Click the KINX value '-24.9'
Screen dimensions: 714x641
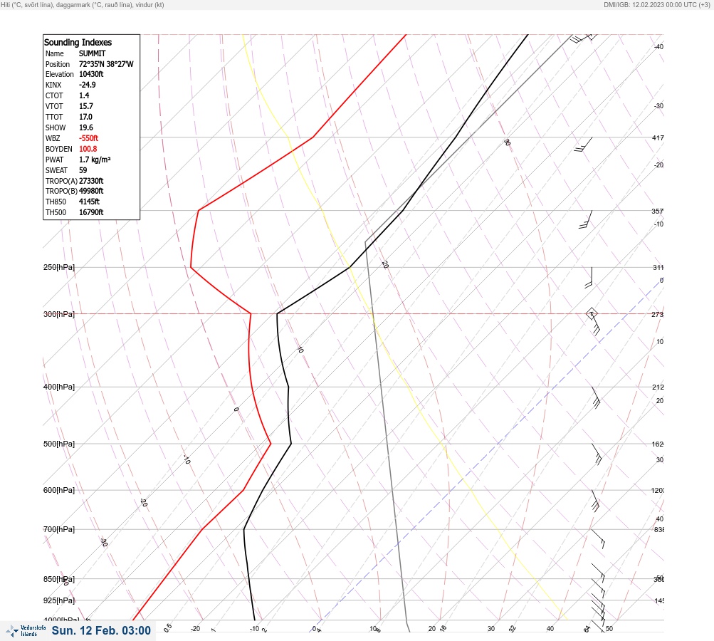88,85
